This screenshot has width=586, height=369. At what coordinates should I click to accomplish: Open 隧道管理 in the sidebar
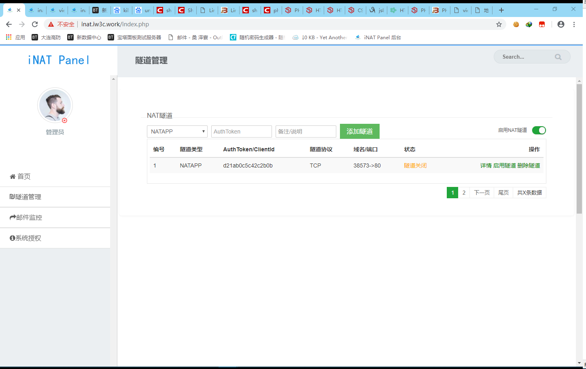click(x=55, y=197)
